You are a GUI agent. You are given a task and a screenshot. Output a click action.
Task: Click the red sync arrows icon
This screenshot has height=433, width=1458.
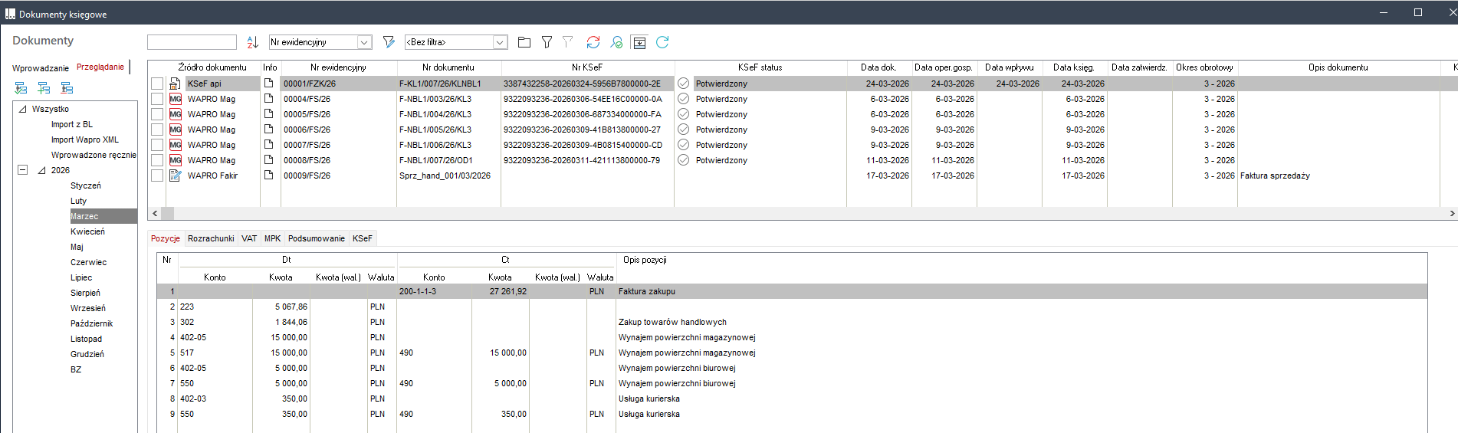pos(593,42)
